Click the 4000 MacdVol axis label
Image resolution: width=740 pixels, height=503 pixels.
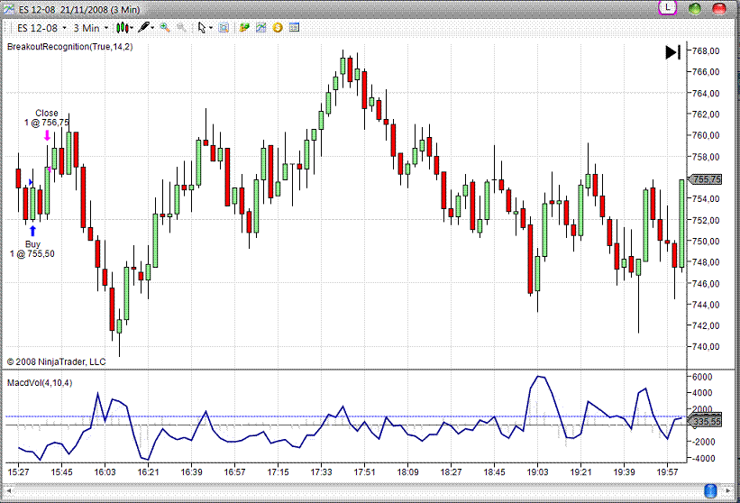pyautogui.click(x=702, y=393)
